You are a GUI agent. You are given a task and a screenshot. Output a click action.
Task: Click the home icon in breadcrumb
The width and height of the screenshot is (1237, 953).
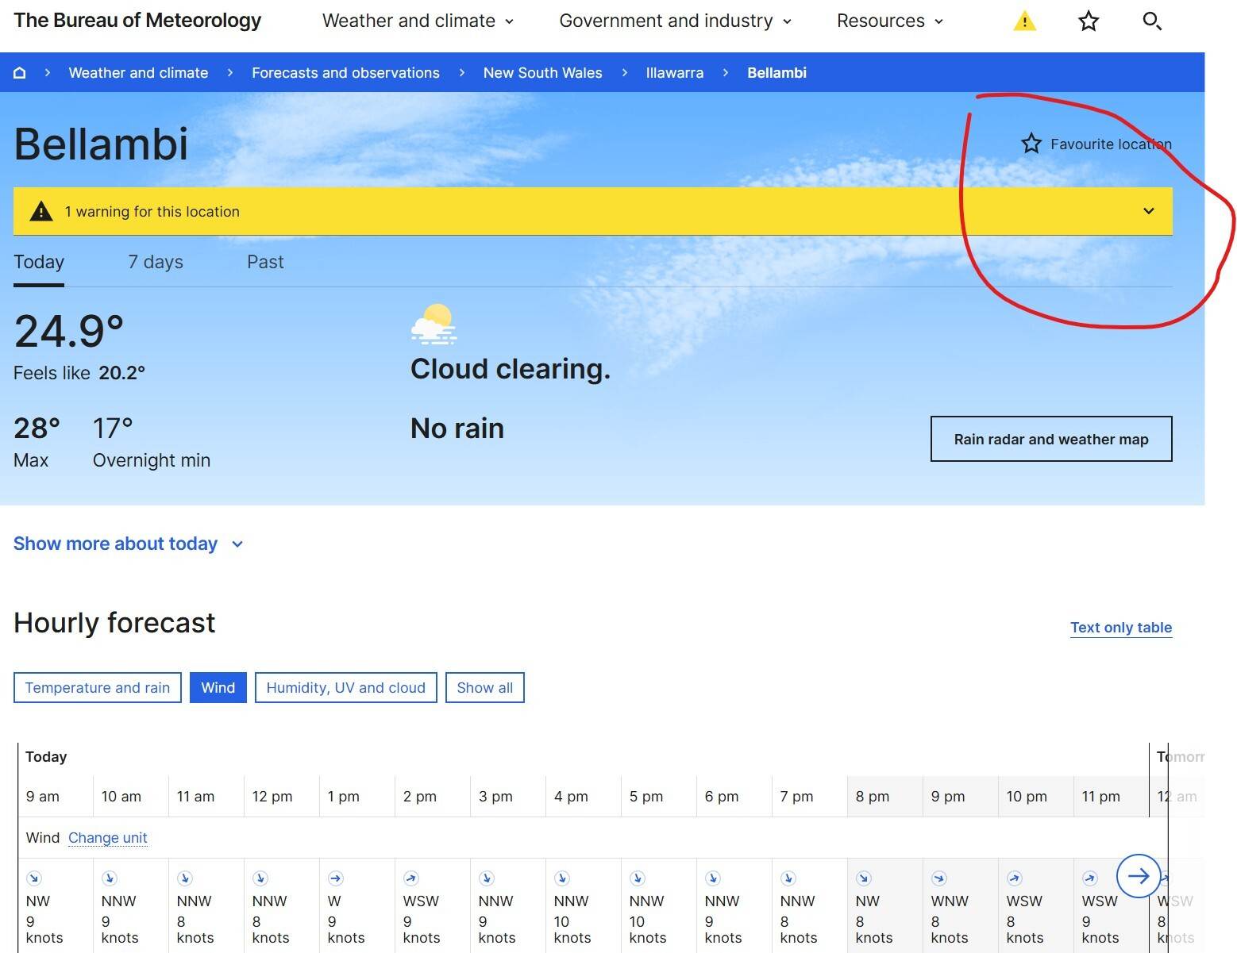point(20,73)
